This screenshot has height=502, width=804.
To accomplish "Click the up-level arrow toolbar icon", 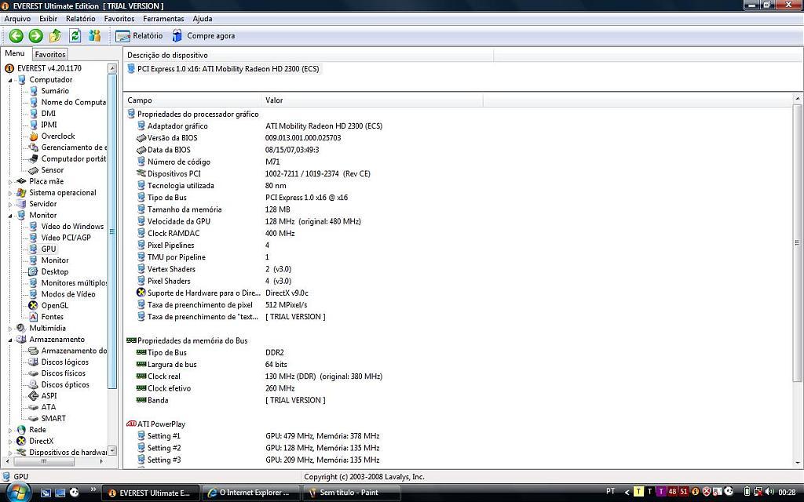I will coord(56,36).
